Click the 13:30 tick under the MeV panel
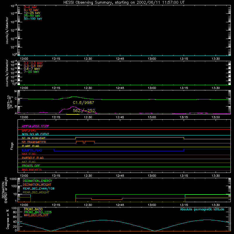This screenshot has height=234, width=234. click(216, 88)
